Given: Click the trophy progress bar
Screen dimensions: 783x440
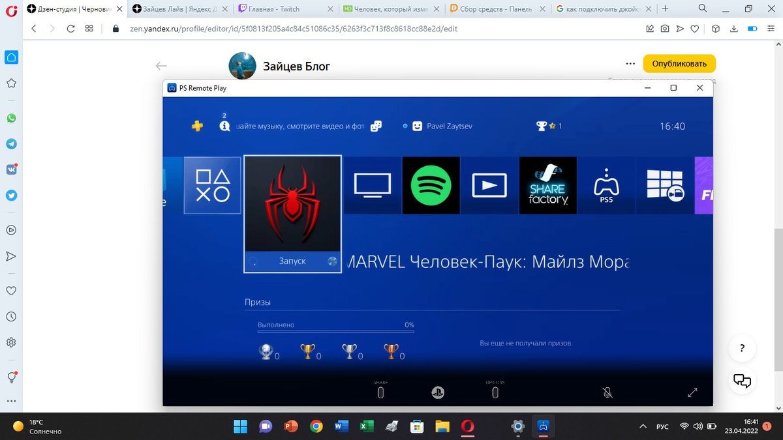Looking at the screenshot, I should click(335, 331).
